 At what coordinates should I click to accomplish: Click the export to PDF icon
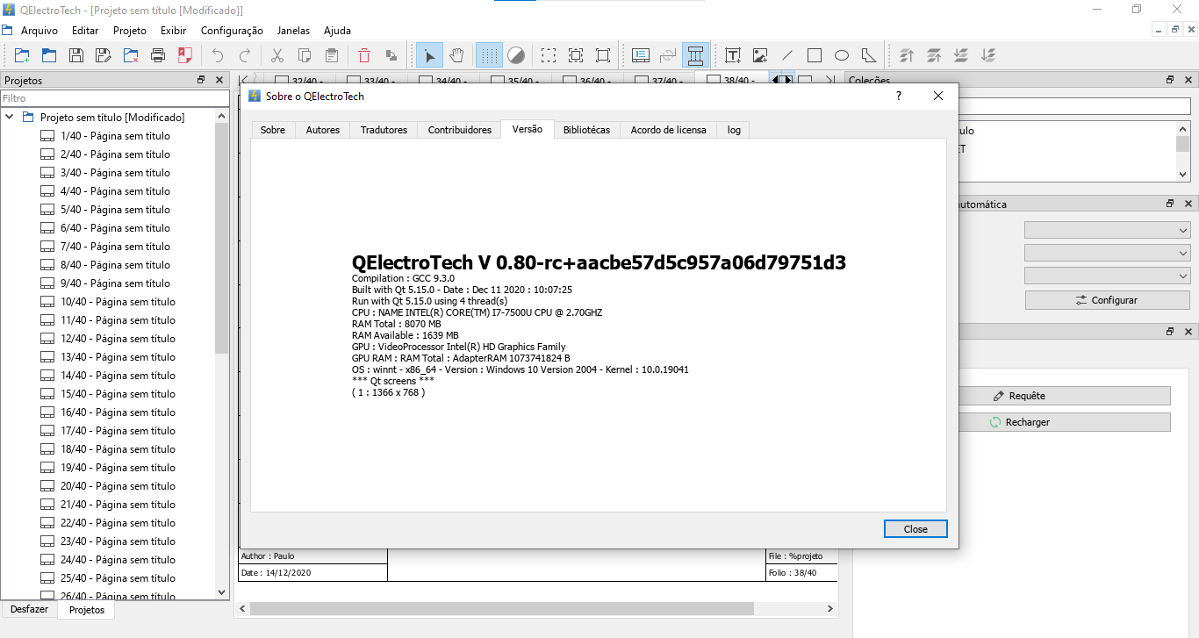coord(185,55)
